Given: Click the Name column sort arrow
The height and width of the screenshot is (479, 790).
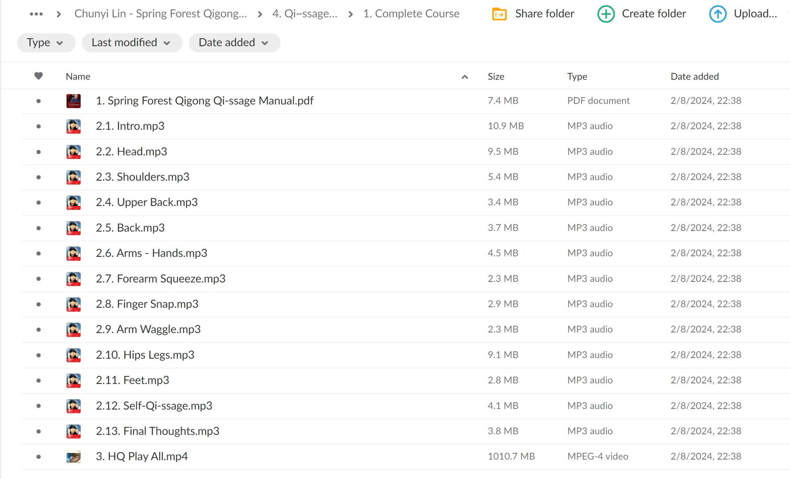Looking at the screenshot, I should (464, 76).
